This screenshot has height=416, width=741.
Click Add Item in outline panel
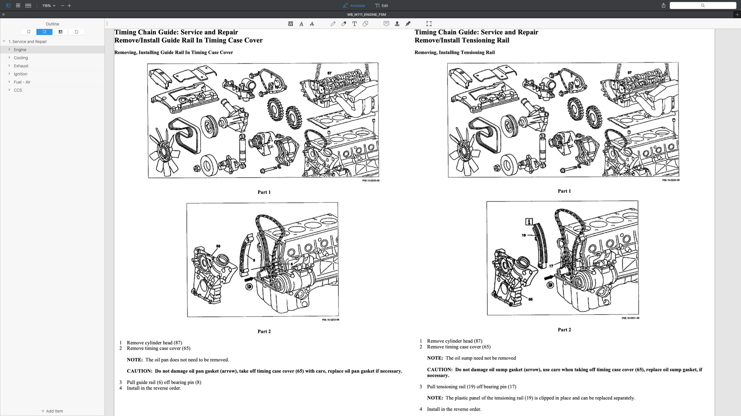52,411
